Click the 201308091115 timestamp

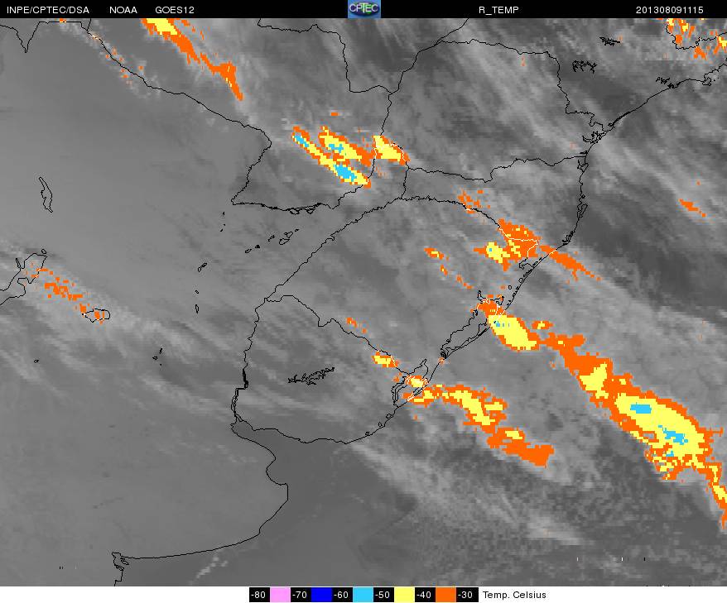(670, 10)
